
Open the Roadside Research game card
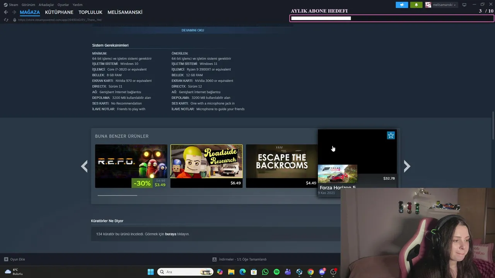coord(207,166)
